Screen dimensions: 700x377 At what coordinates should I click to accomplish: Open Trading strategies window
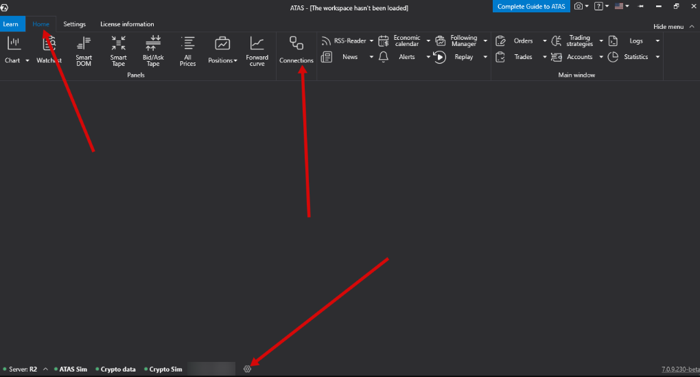(573, 41)
